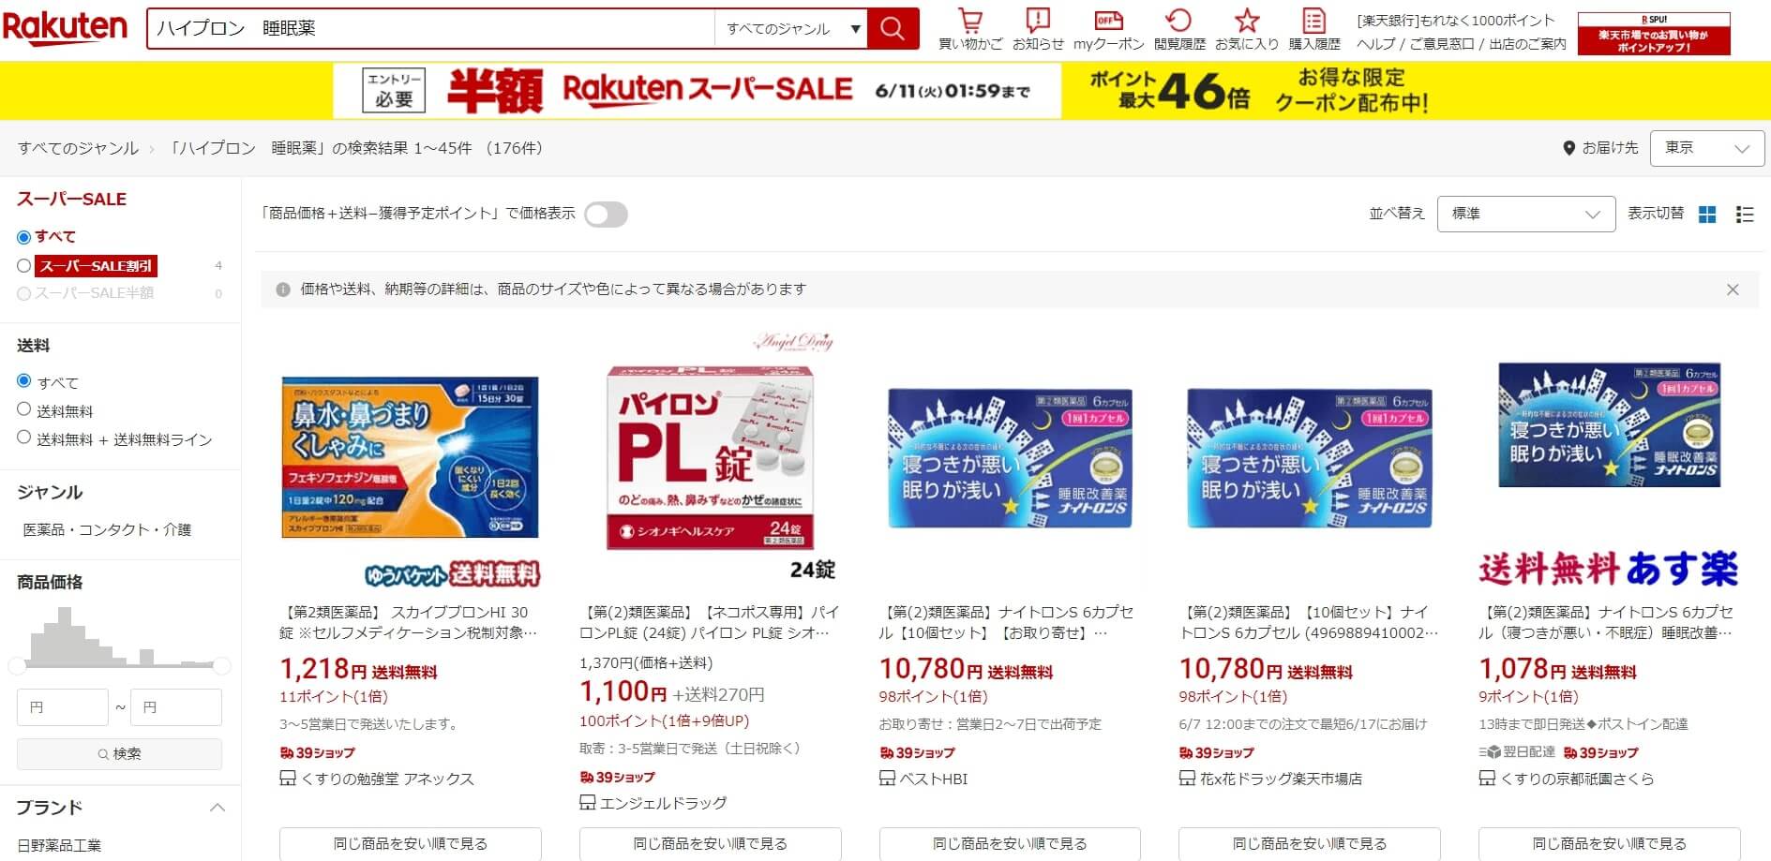Click the search input field
The height and width of the screenshot is (861, 1771).
point(431,29)
